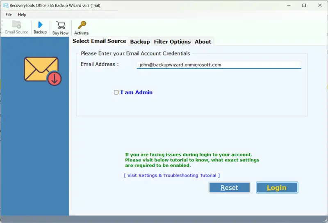
Task: Open the Help menu
Action: click(22, 14)
